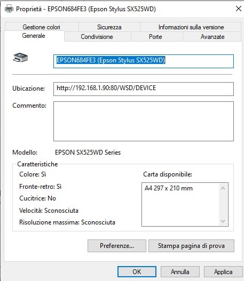
Task: Close the printer properties dialog
Action: (239, 9)
